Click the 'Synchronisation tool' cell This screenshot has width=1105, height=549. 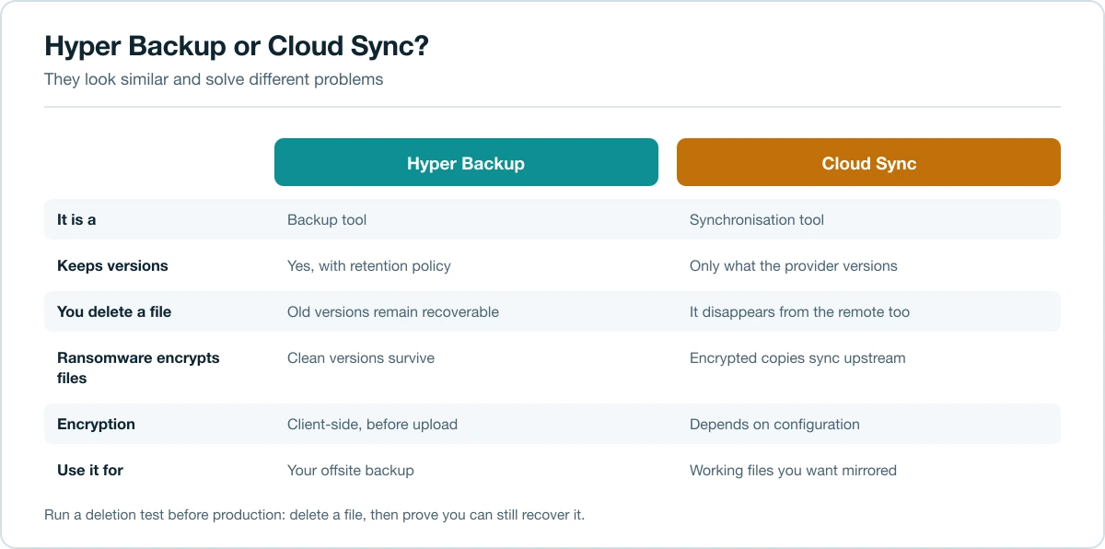pos(757,220)
